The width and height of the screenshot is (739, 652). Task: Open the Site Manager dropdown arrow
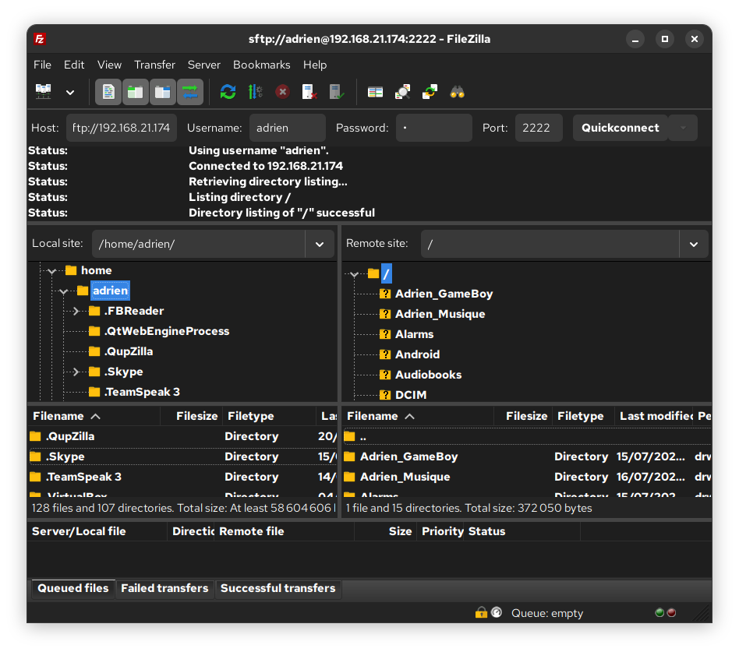coord(69,93)
